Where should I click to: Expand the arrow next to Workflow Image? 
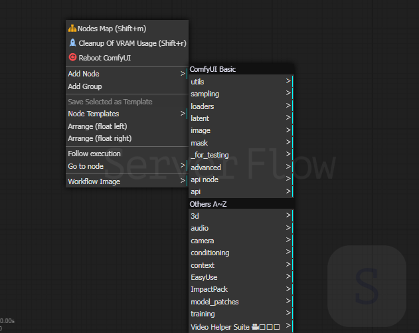click(183, 181)
